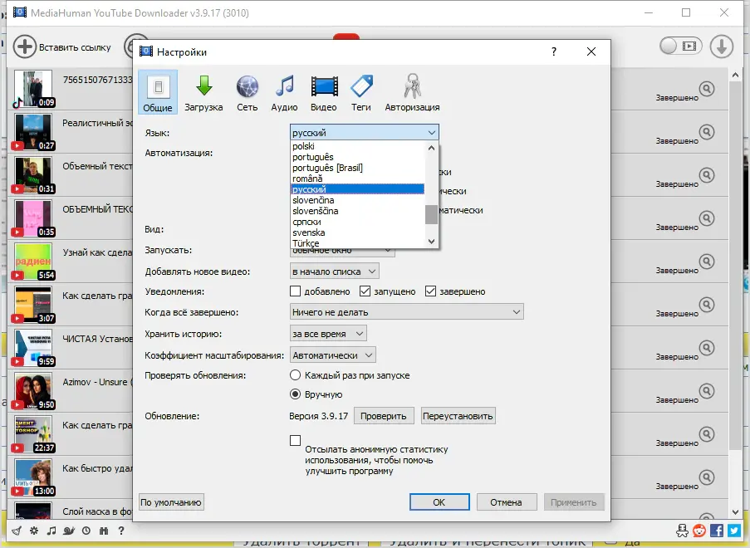This screenshot has height=548, width=750.
Task: Close the Настройки dialog with X
Action: pyautogui.click(x=591, y=51)
